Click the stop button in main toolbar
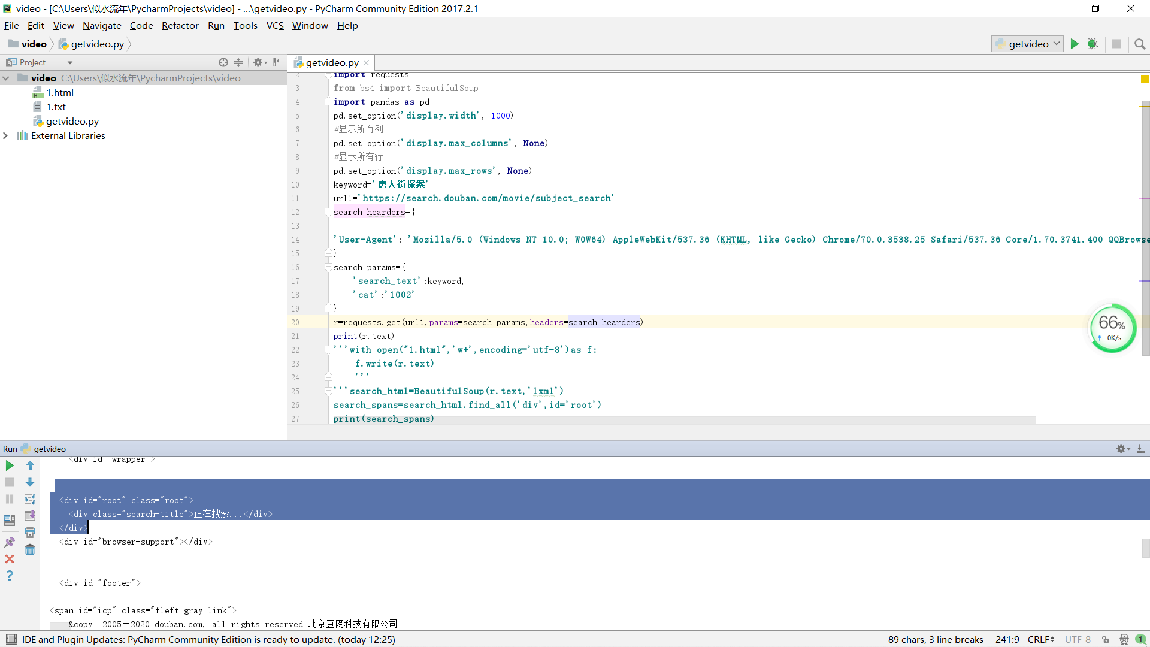Viewport: 1150px width, 647px height. point(1116,44)
